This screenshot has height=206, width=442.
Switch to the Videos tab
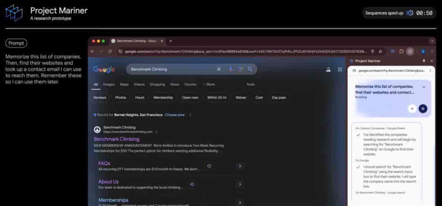[139, 84]
